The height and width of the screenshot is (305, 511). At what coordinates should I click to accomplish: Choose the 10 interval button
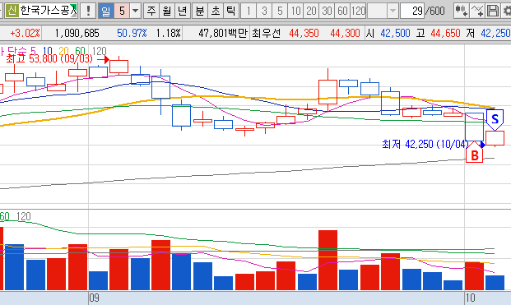coord(295,11)
